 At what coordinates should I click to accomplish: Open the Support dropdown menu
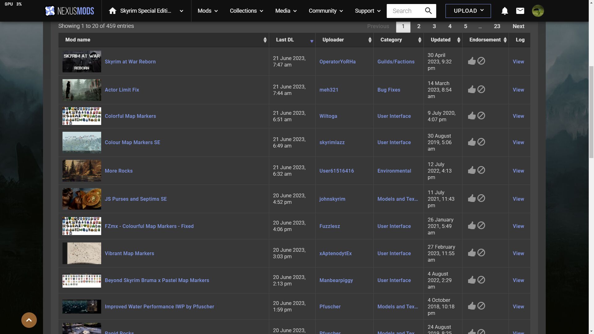click(x=368, y=11)
